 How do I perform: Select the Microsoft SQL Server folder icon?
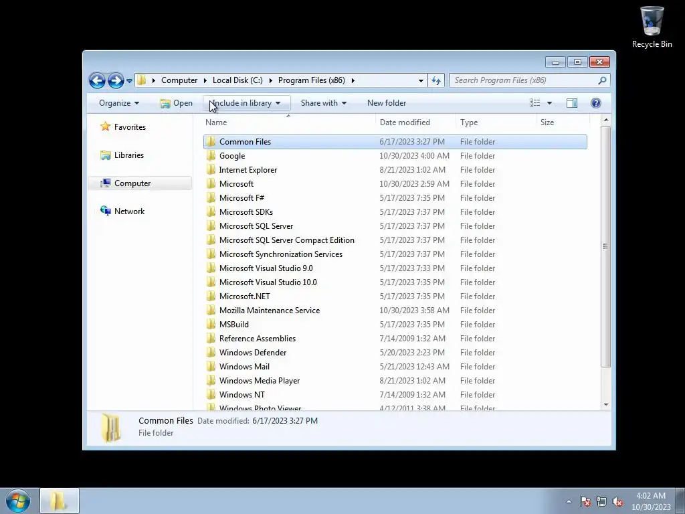point(211,226)
